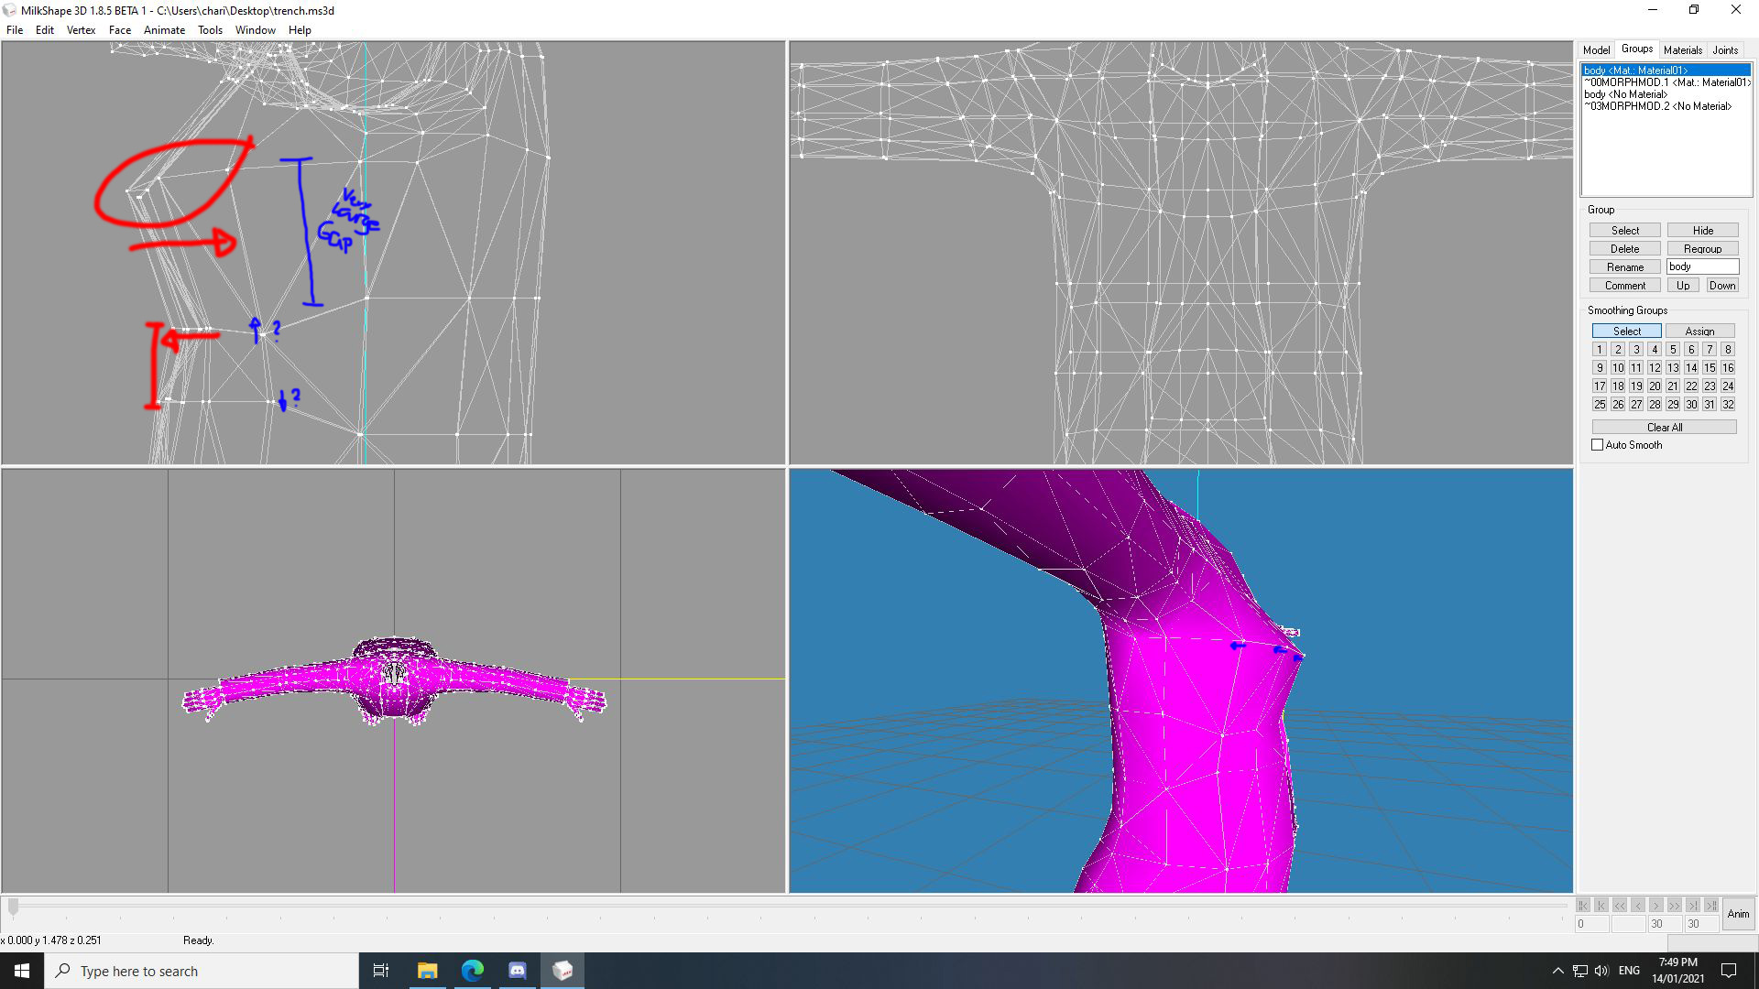Click the play forward double-arrow button

point(1675,906)
